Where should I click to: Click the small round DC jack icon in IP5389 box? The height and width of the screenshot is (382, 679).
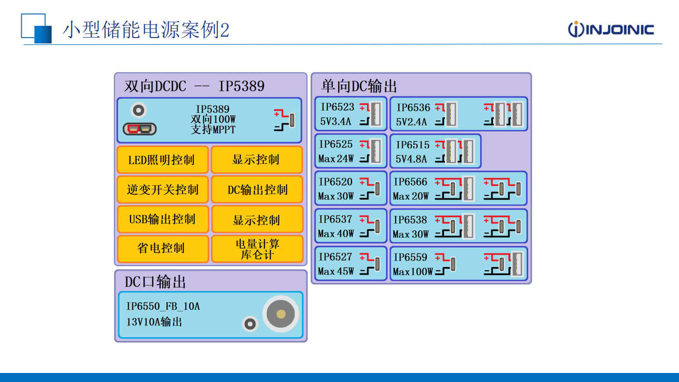(139, 110)
